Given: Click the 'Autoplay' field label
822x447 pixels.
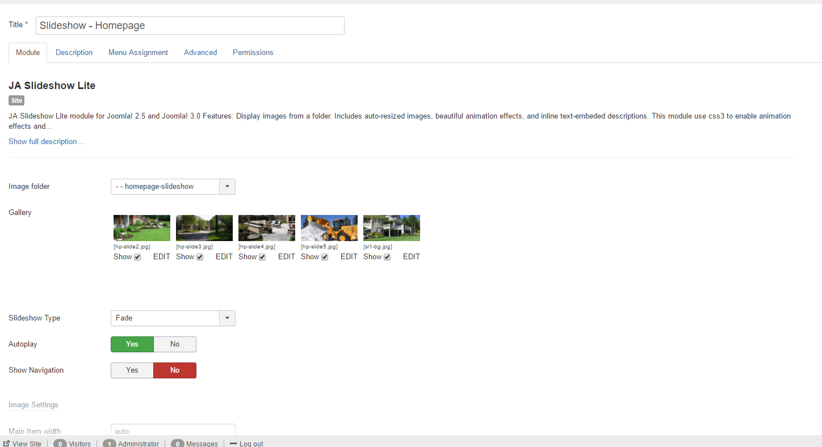Looking at the screenshot, I should click(x=23, y=344).
